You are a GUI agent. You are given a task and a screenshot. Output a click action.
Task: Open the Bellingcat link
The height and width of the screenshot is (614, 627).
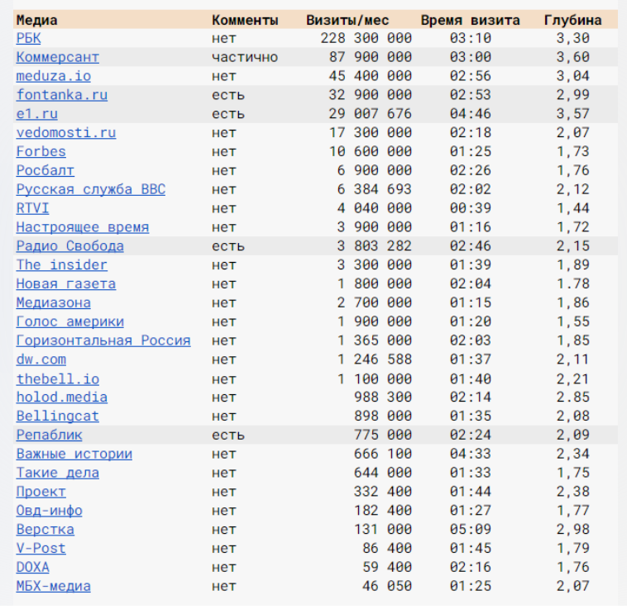pos(58,416)
